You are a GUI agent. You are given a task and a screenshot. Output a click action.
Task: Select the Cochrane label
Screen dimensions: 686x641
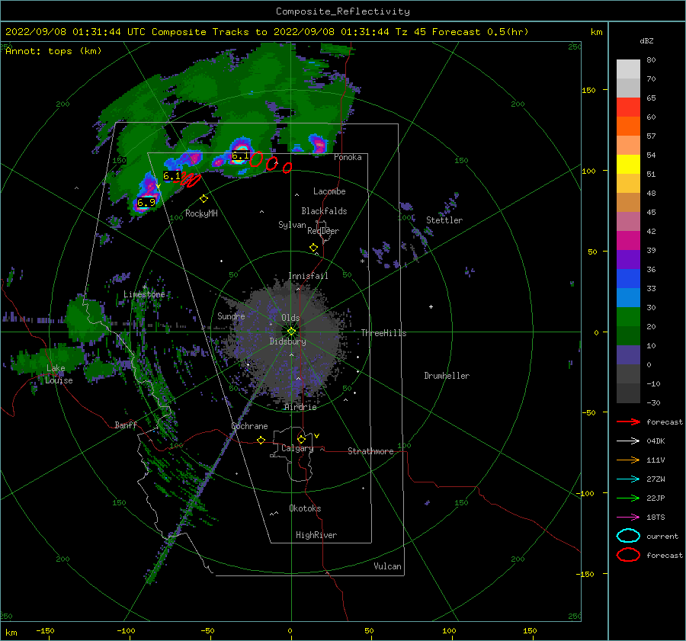click(x=249, y=426)
